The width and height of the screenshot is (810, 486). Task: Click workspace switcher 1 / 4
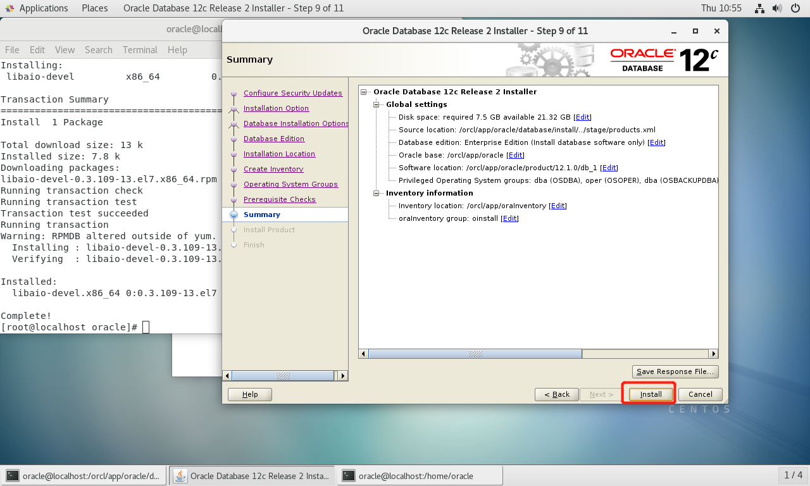(793, 475)
